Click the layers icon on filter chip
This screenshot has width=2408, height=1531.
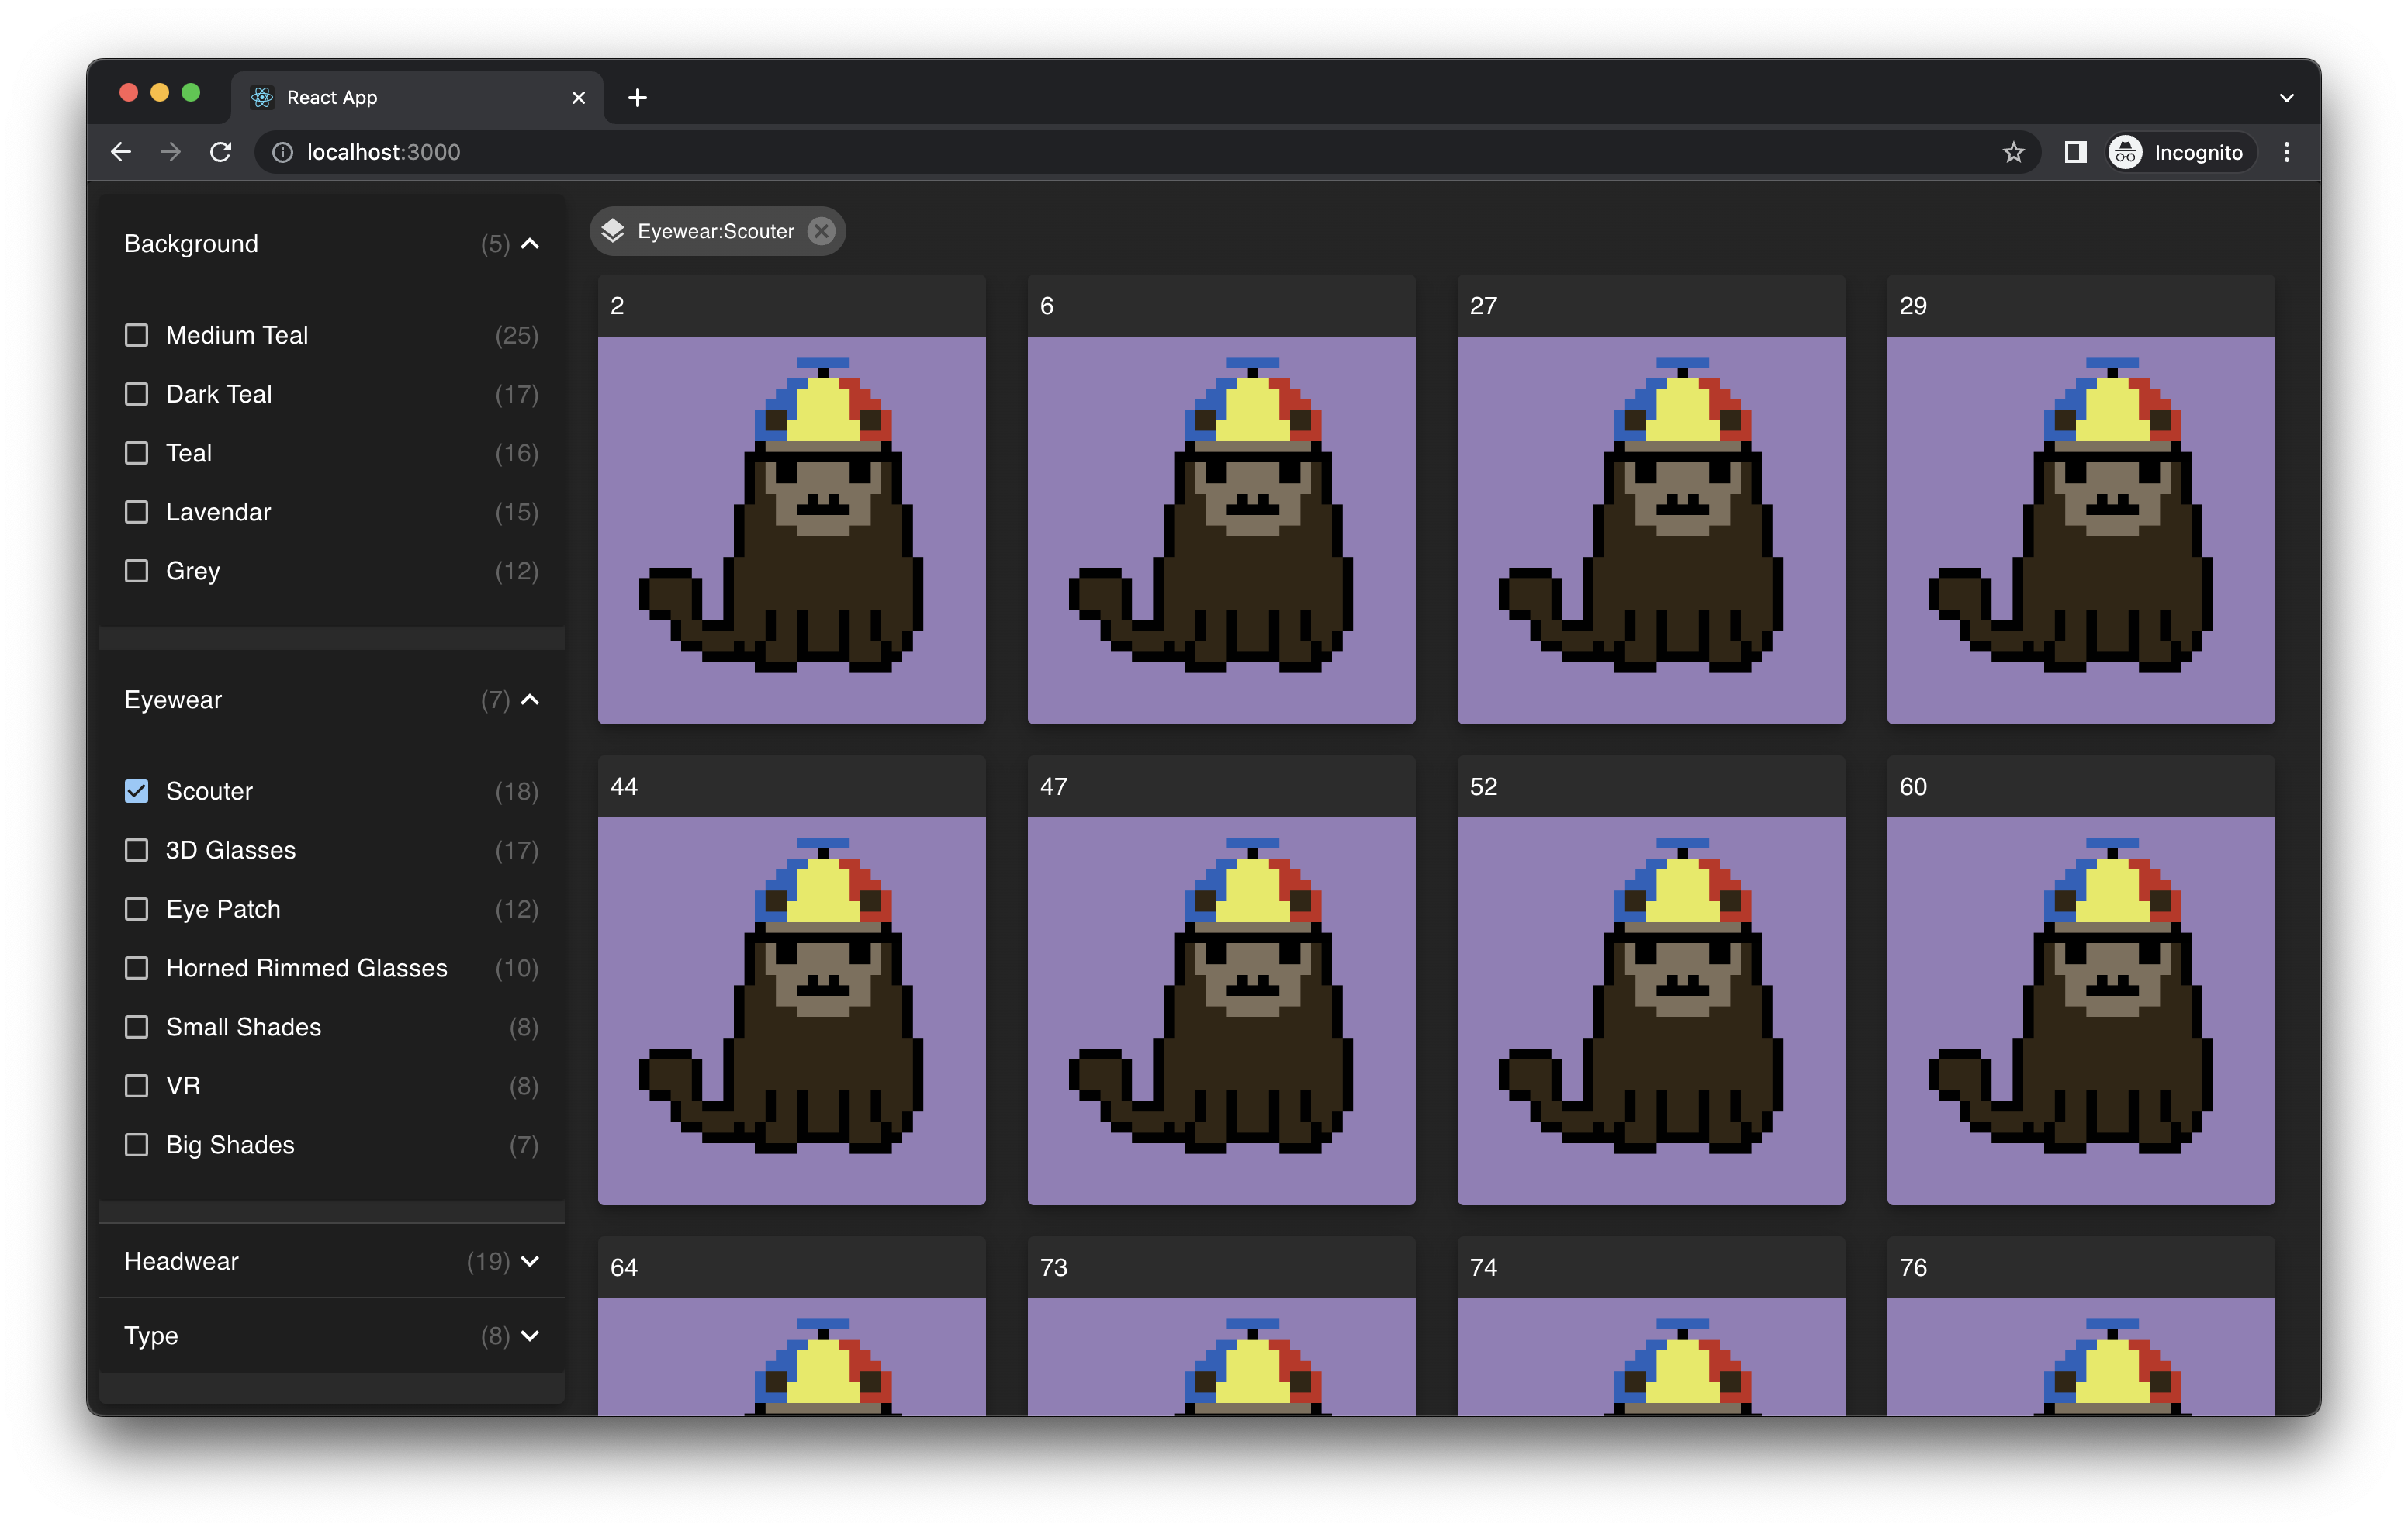613,231
